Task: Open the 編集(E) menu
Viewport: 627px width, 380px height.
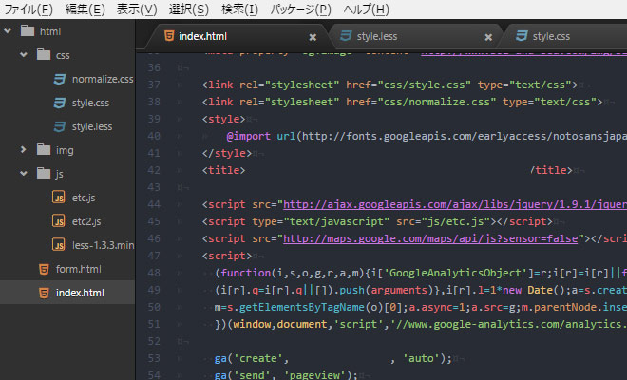Action: pyautogui.click(x=85, y=9)
